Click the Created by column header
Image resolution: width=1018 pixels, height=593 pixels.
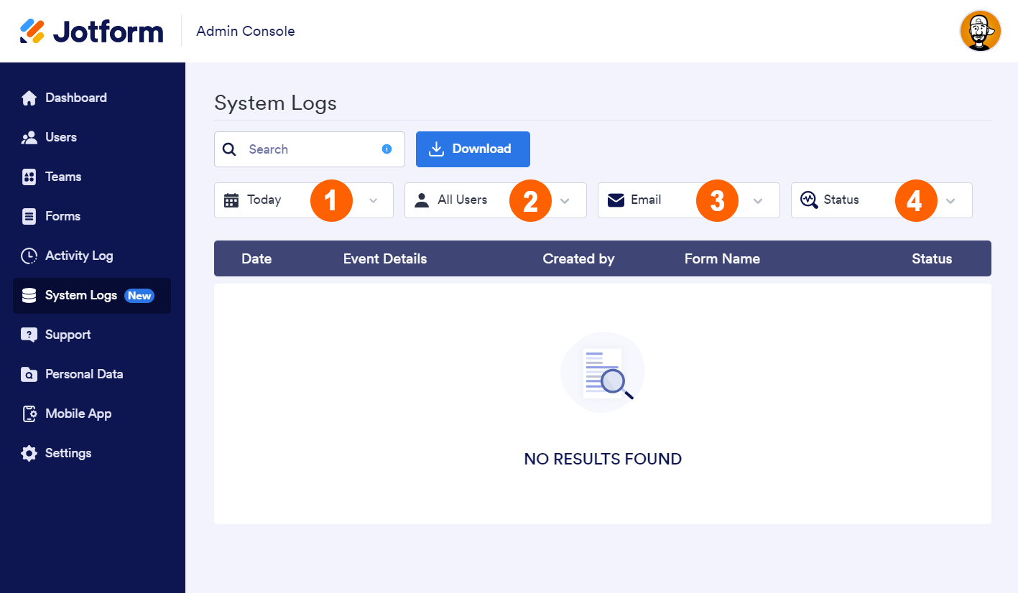[578, 259]
